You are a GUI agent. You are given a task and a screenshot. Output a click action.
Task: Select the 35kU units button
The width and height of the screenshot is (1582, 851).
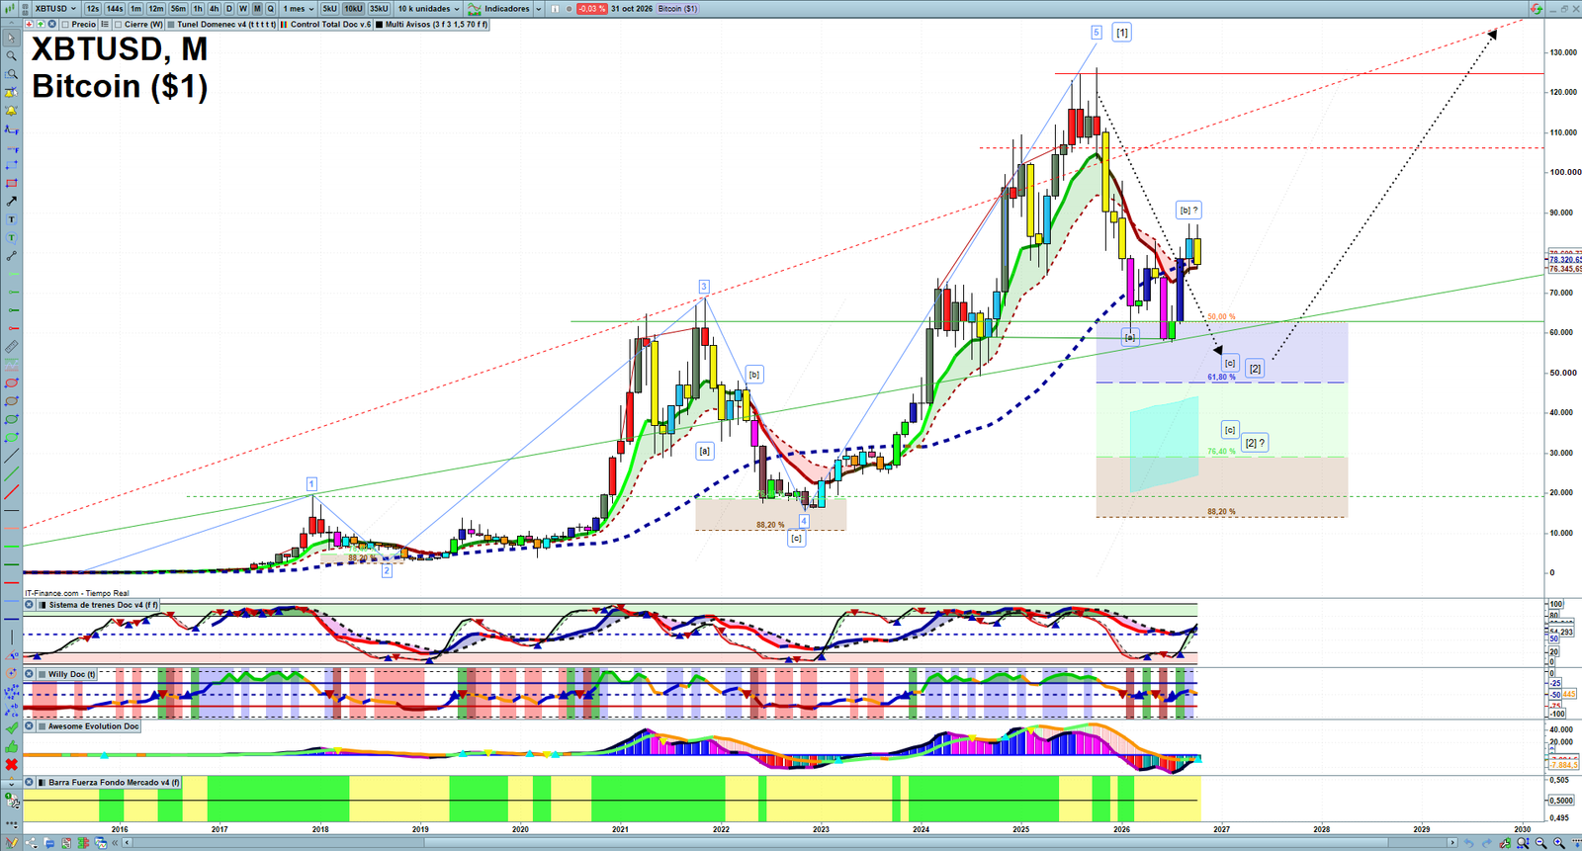pyautogui.click(x=379, y=9)
